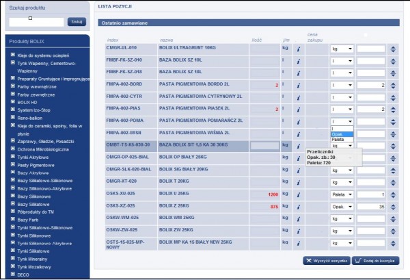410x280 pixels.
Task: Show info for PASTA PIGMENTOWA WIŚNIA 2L
Action: point(299,134)
